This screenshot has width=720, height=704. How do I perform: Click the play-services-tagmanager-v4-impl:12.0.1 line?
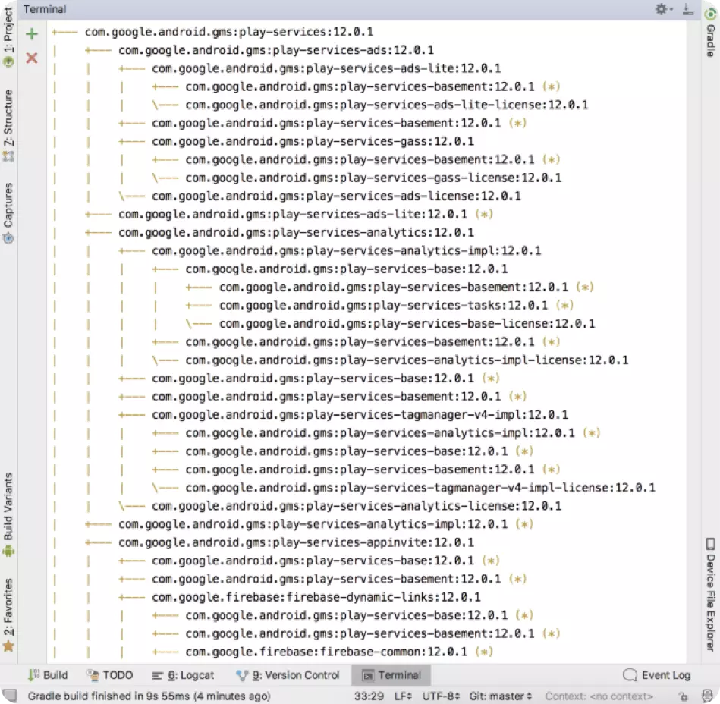point(360,415)
